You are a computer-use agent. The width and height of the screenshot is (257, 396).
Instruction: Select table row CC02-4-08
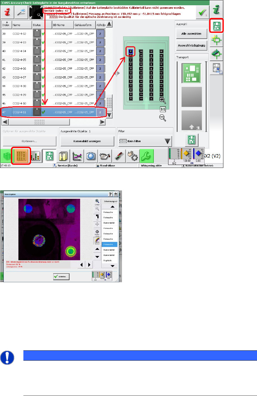pos(53,86)
